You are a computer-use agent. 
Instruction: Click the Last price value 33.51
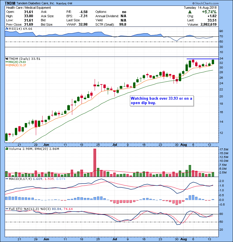coord(212,20)
